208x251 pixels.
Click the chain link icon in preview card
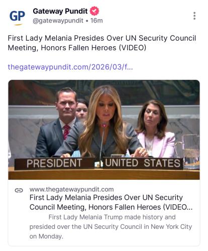pos(19,190)
